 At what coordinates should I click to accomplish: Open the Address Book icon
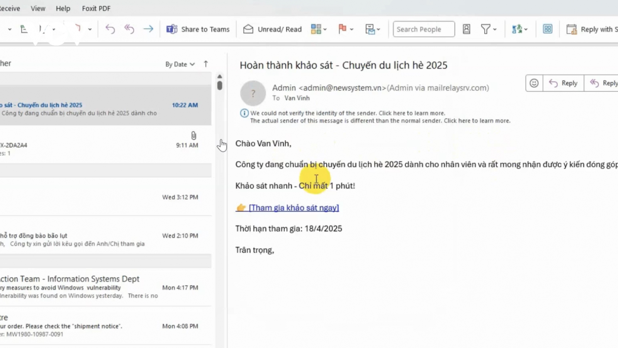tap(467, 29)
